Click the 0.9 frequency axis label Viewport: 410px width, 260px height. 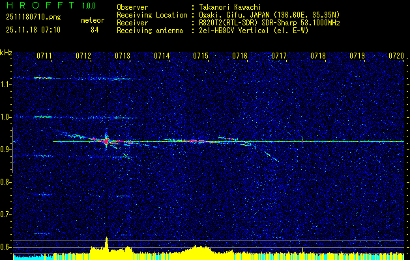[x=5, y=149]
